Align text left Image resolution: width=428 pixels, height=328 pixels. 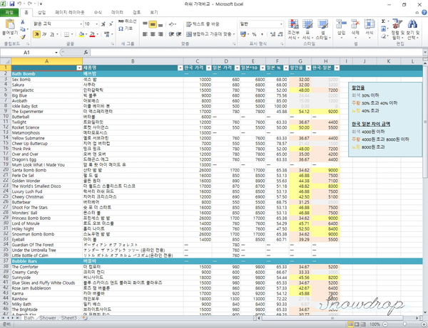click(x=146, y=34)
